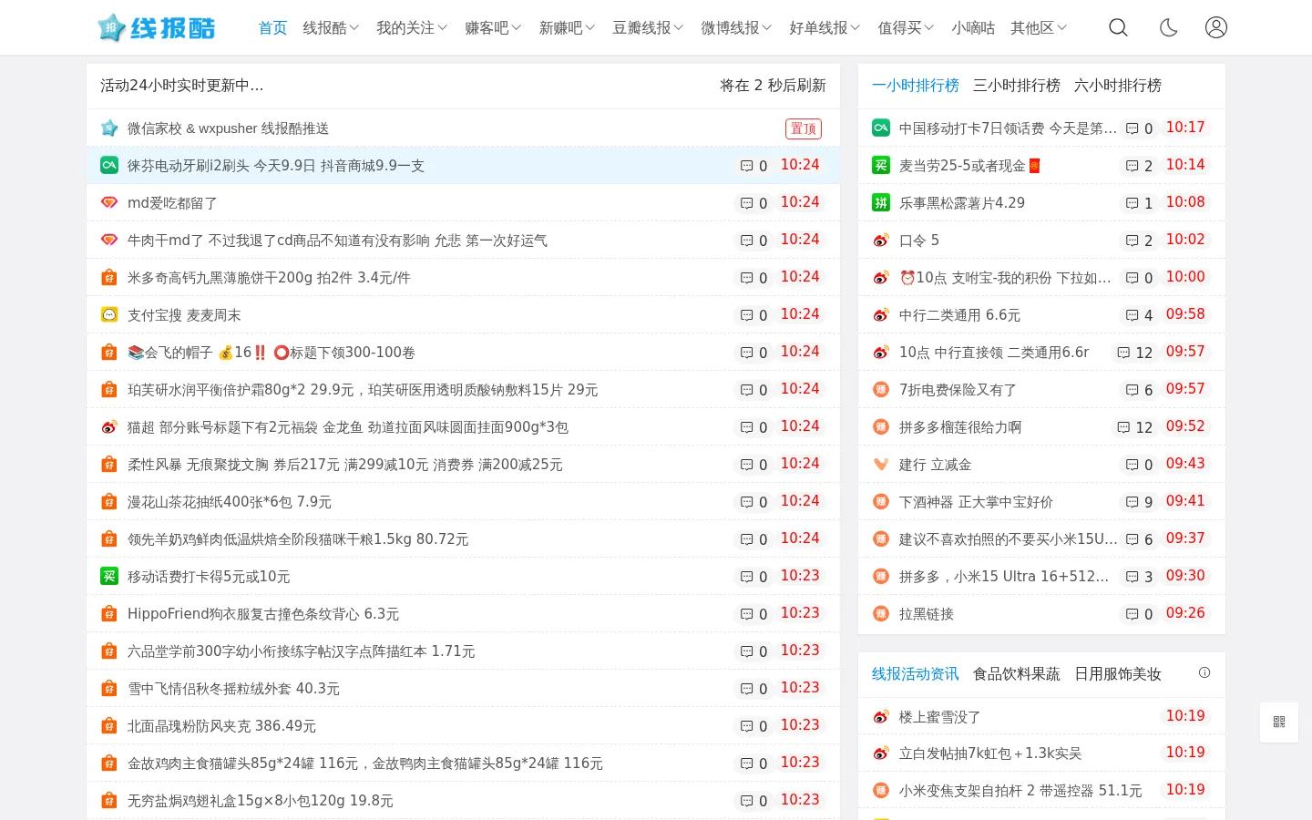Open 珀芙研水润平衡倍护霜 post
The image size is (1312, 820).
(x=363, y=390)
